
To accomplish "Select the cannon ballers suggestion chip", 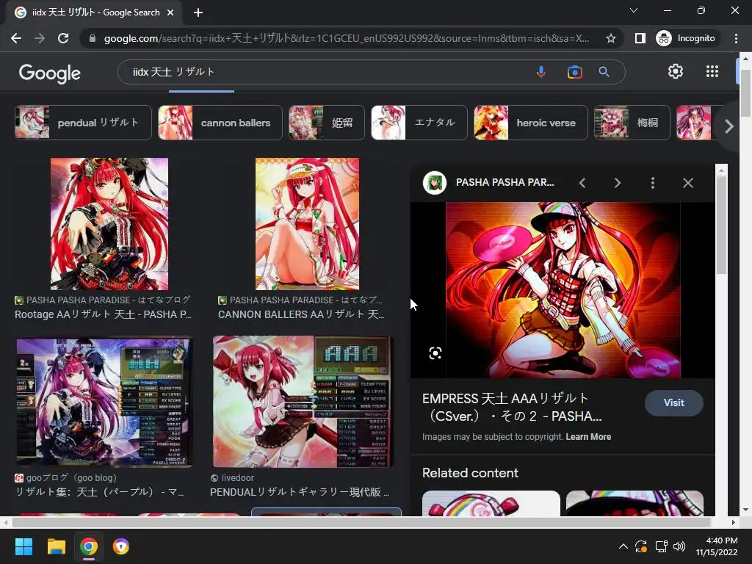I will point(220,123).
